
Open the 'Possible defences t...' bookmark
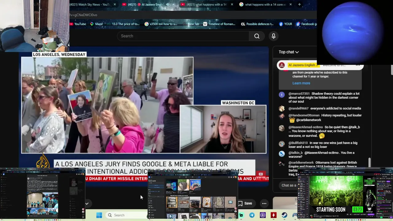coord(257,24)
